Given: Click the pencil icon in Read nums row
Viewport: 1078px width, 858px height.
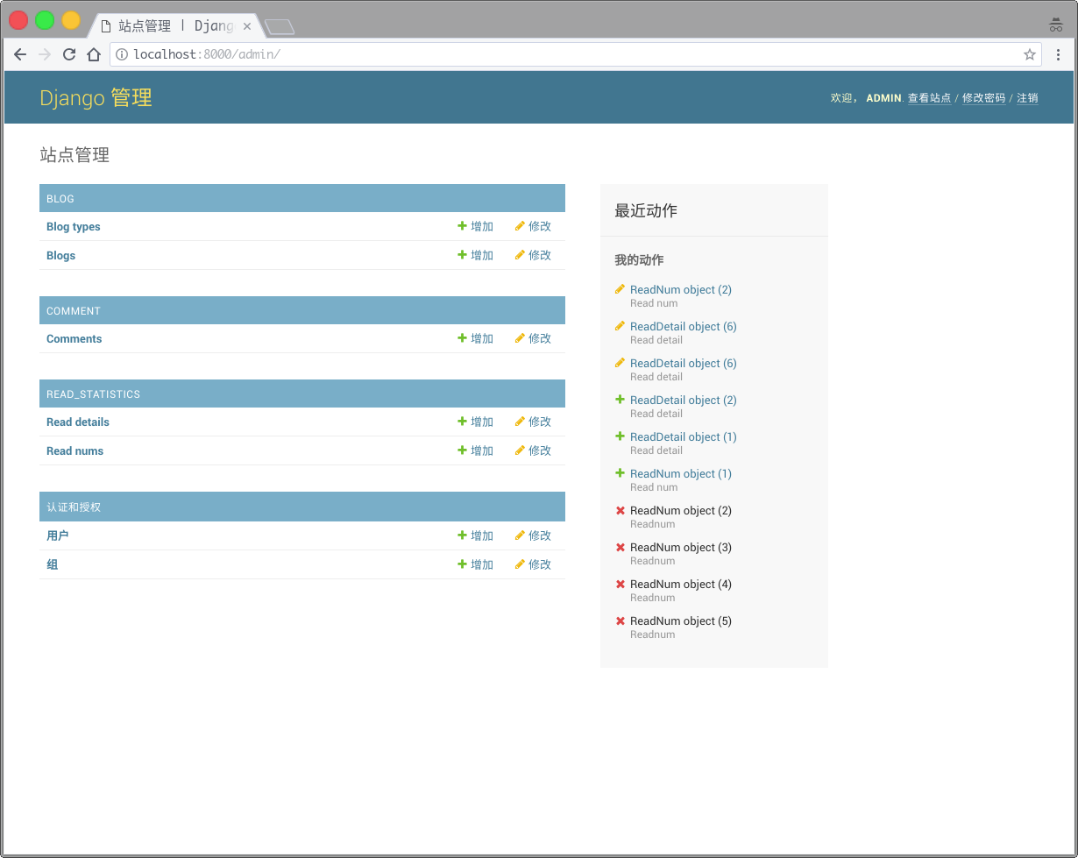Looking at the screenshot, I should (x=520, y=450).
